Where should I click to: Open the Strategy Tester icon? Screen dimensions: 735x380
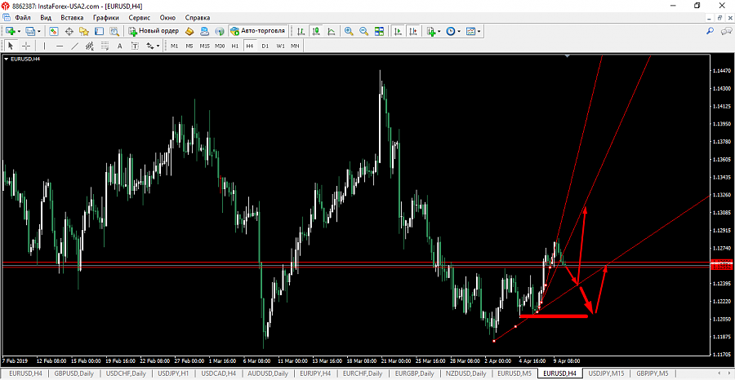pos(114,31)
